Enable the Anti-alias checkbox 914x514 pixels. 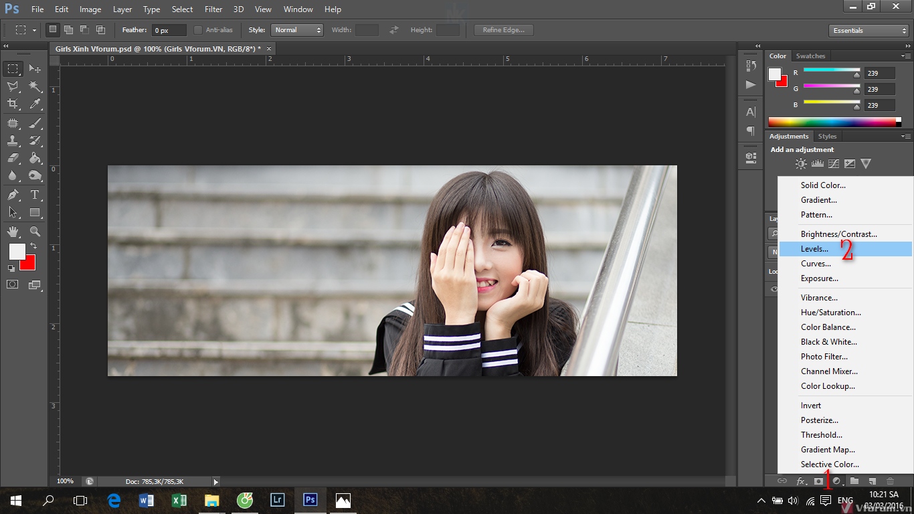point(198,30)
